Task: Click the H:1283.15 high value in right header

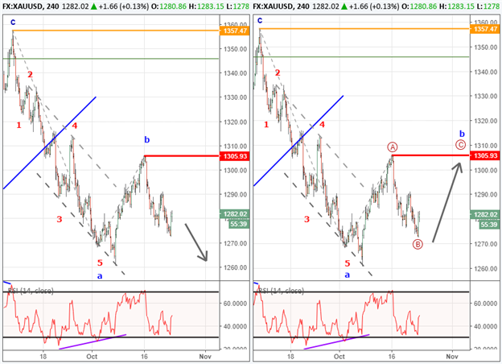Action: click(456, 6)
